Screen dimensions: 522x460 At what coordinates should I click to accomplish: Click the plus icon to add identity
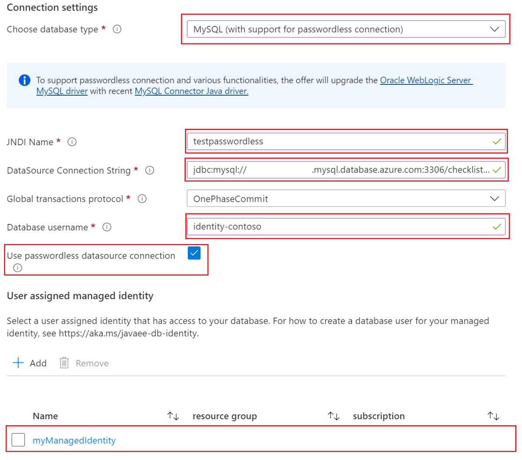click(x=18, y=363)
